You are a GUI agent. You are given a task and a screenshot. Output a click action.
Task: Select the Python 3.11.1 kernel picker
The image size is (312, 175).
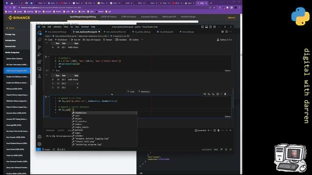click(224, 40)
